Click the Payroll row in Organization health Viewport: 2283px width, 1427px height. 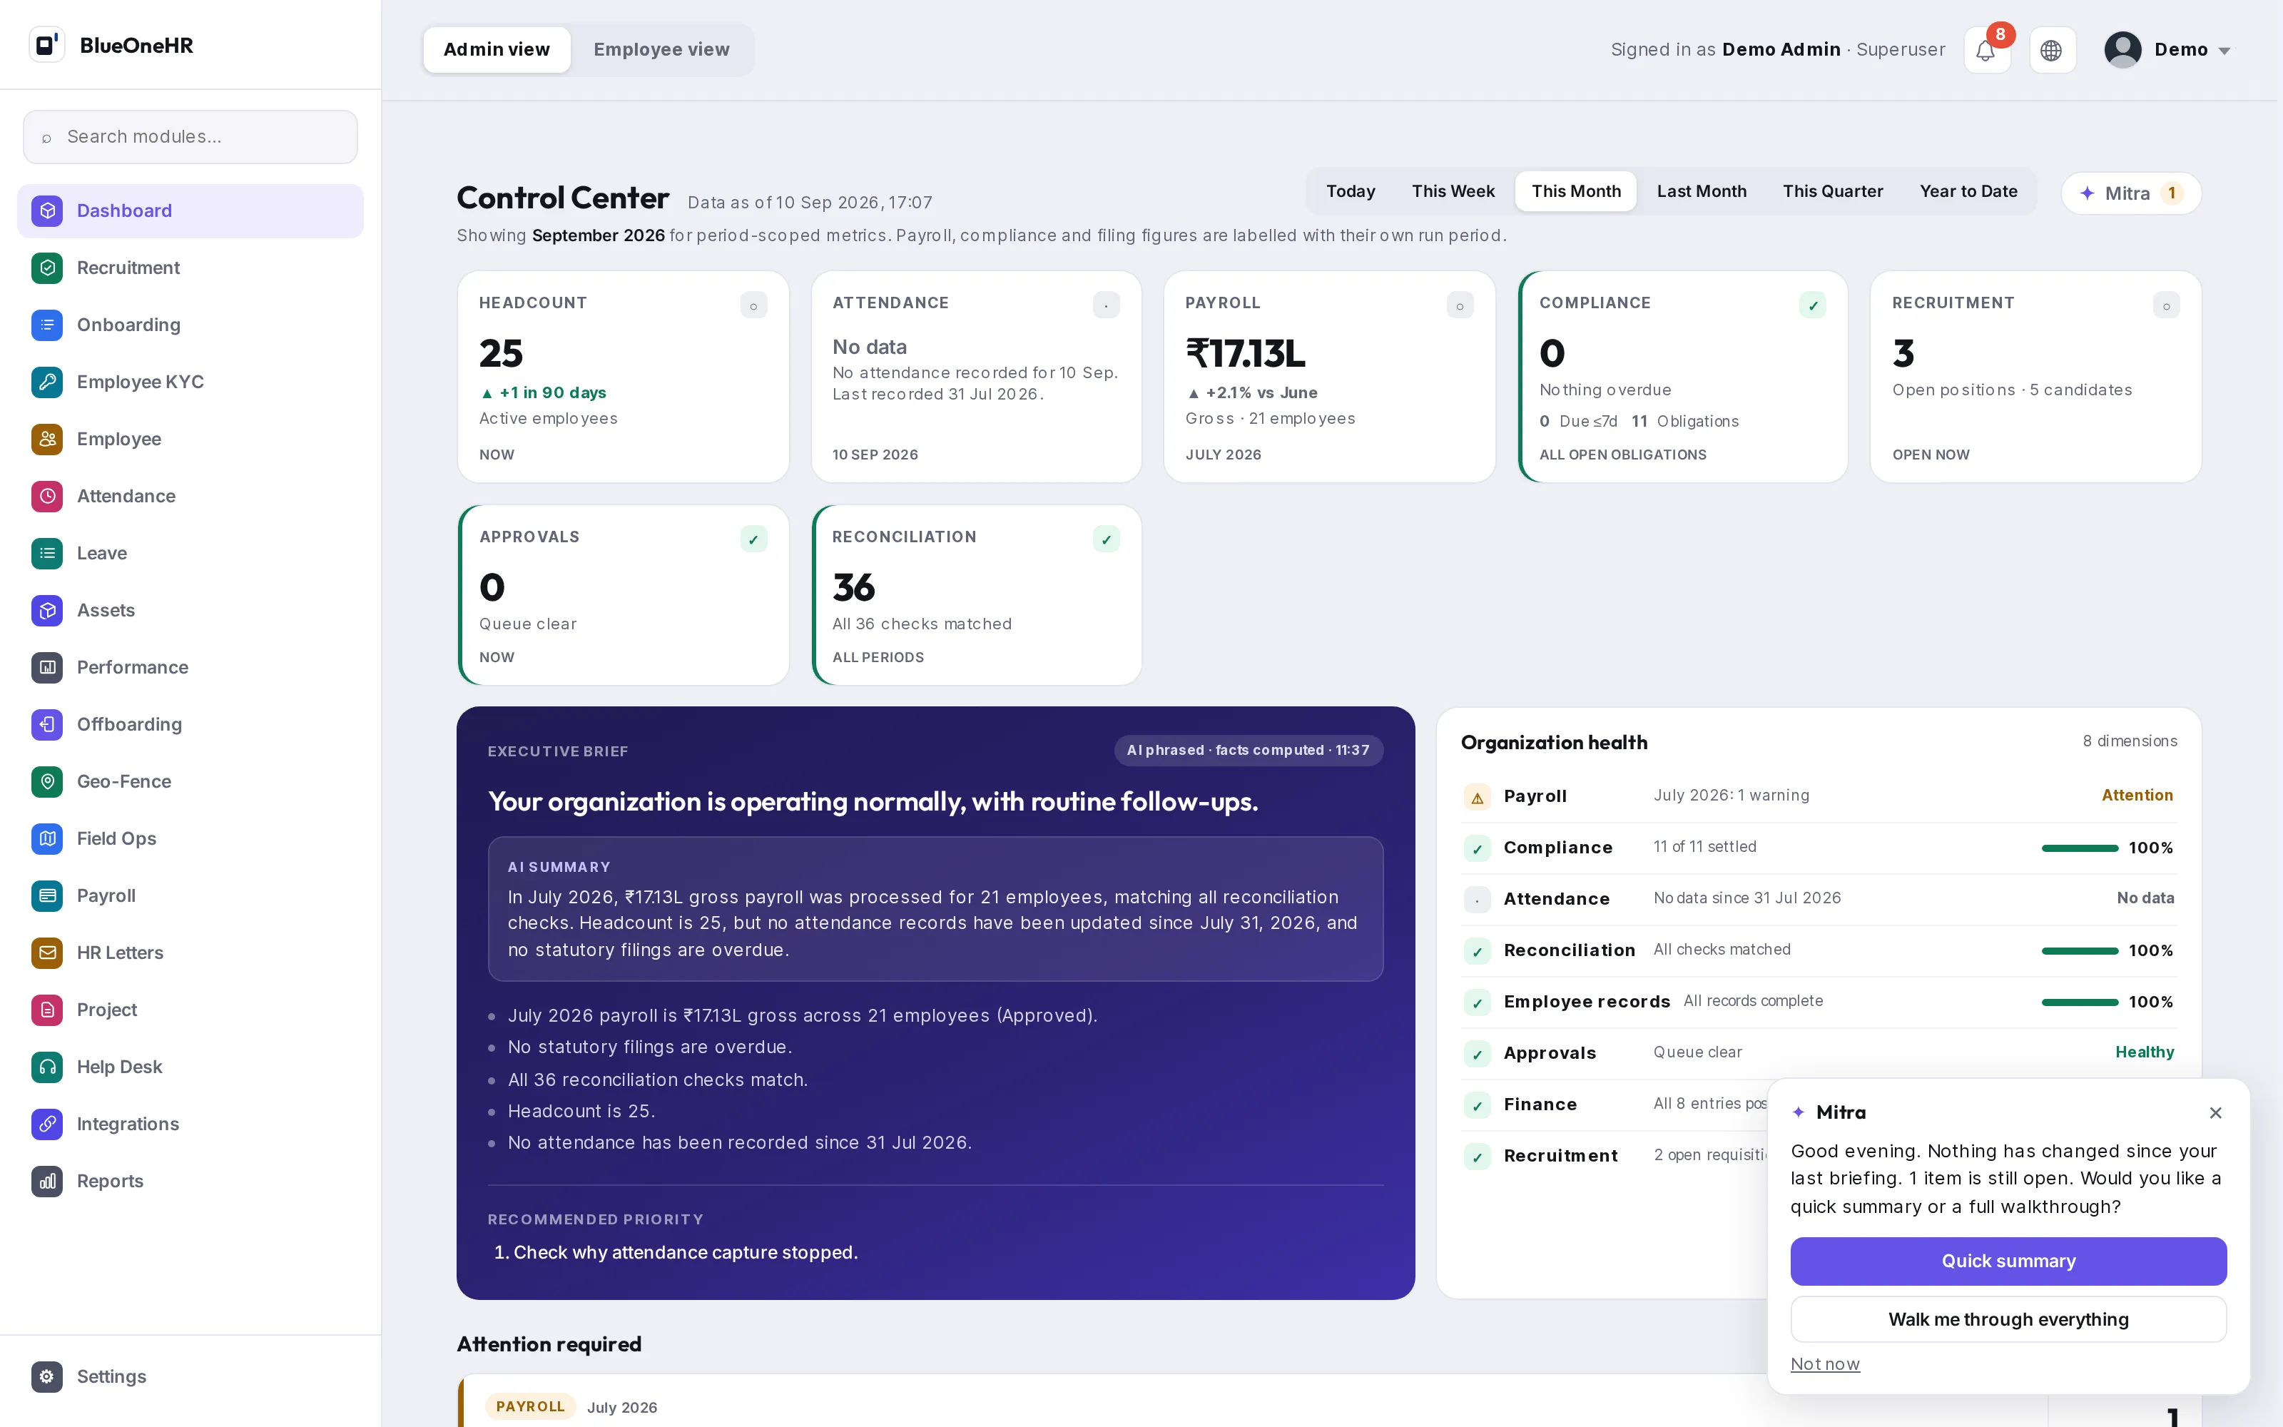point(1818,796)
